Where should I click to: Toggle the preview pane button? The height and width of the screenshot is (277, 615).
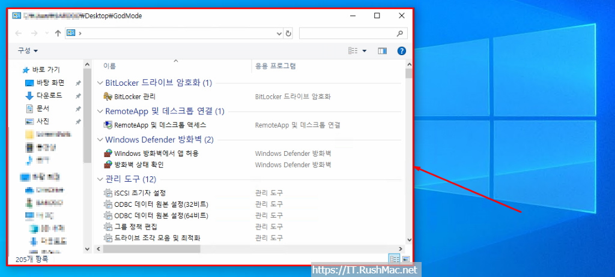pos(382,51)
